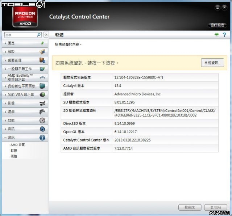Open the 喜好設定 preferences button
Viewport: 232px width, 216px height.
click(217, 25)
